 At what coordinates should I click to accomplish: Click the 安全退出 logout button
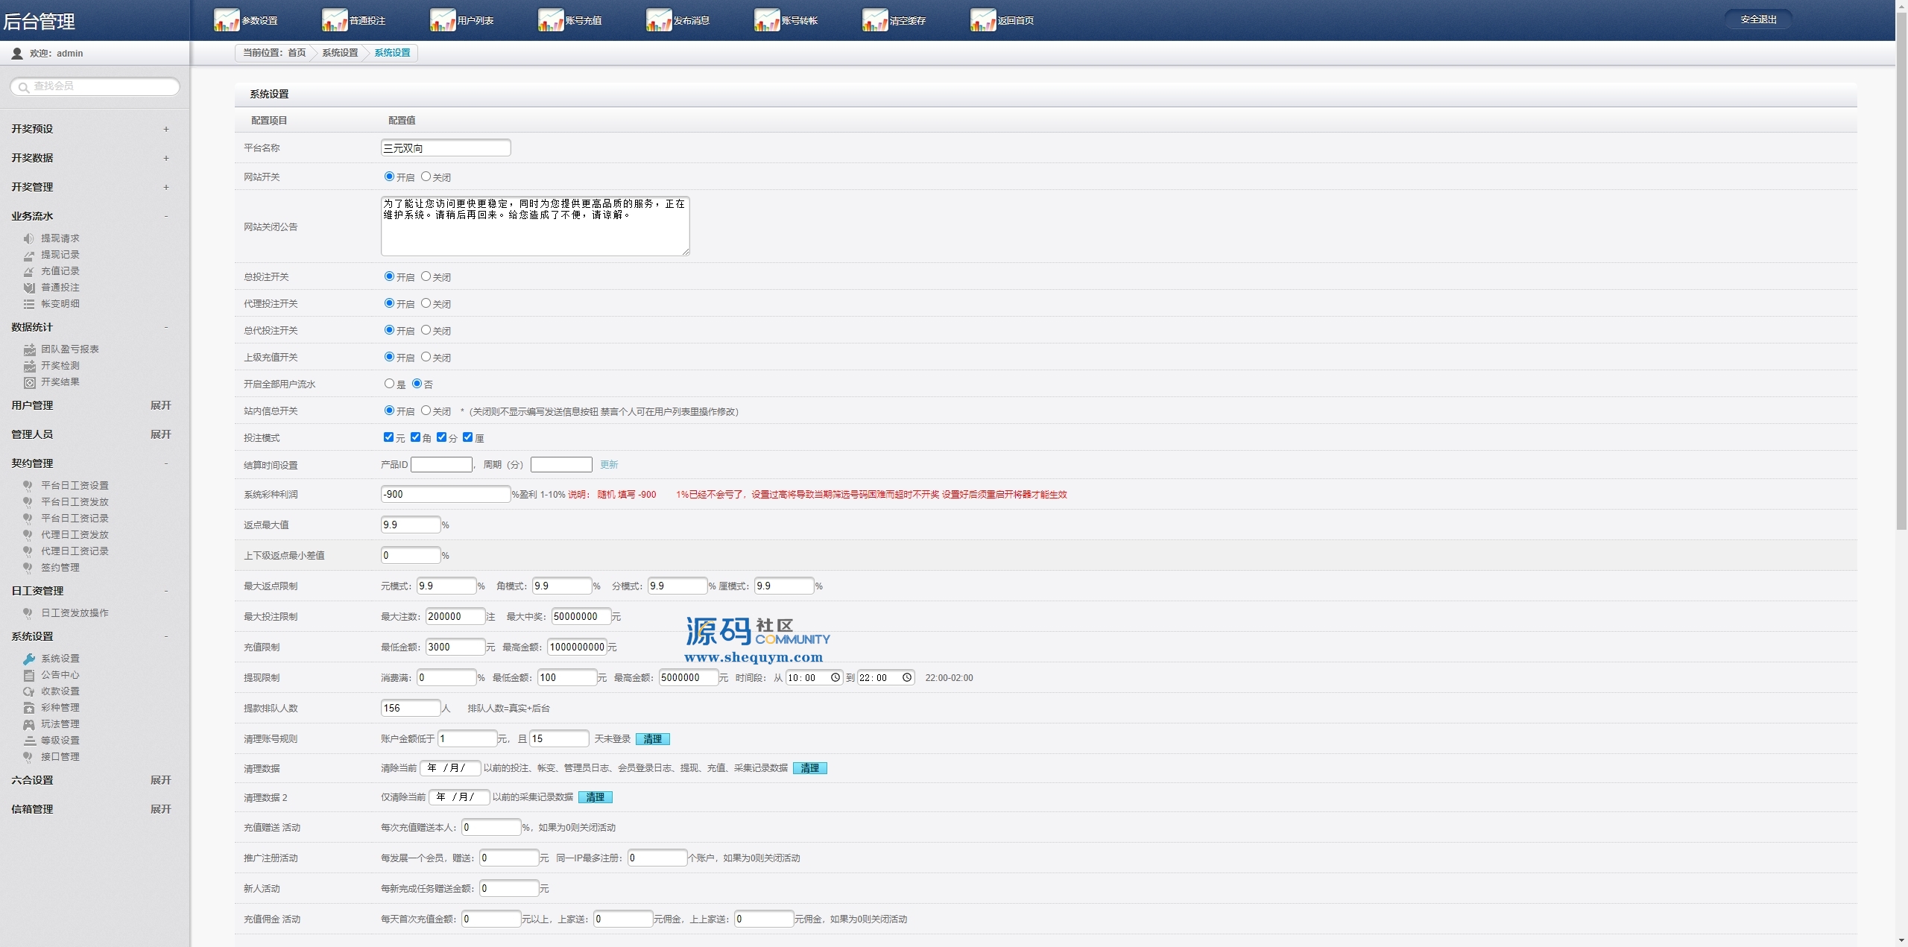point(1758,19)
